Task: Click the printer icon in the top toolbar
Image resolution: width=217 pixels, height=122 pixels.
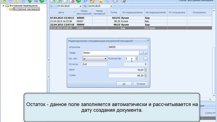Action: click(x=115, y=1)
